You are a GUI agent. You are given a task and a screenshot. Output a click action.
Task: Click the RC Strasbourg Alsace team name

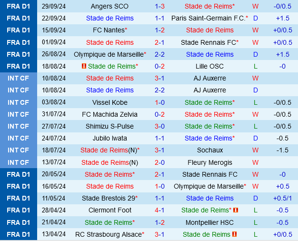tap(108, 234)
